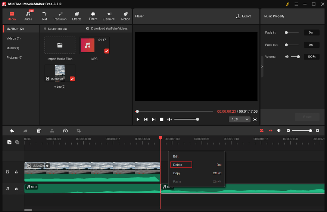
Task: Click the red playhead marker
Action: 161,138
